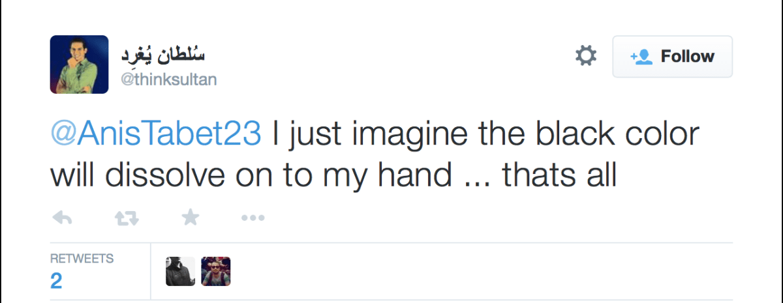Image resolution: width=783 pixels, height=303 pixels.
Task: Open @thinksultan's profile picture
Action: point(79,64)
